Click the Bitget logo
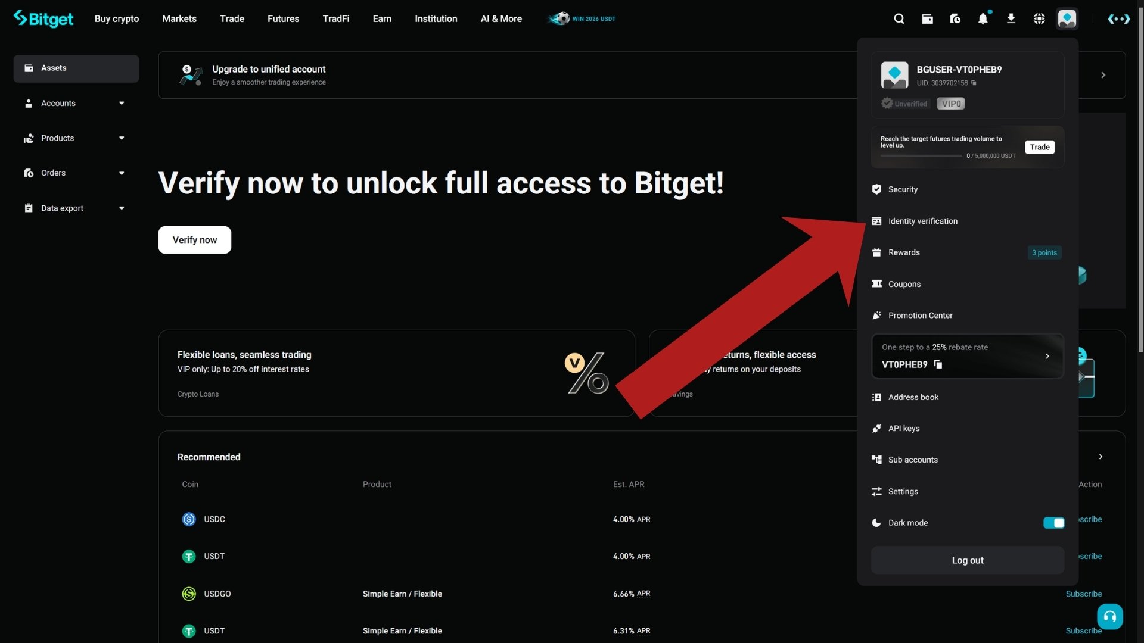 point(43,19)
